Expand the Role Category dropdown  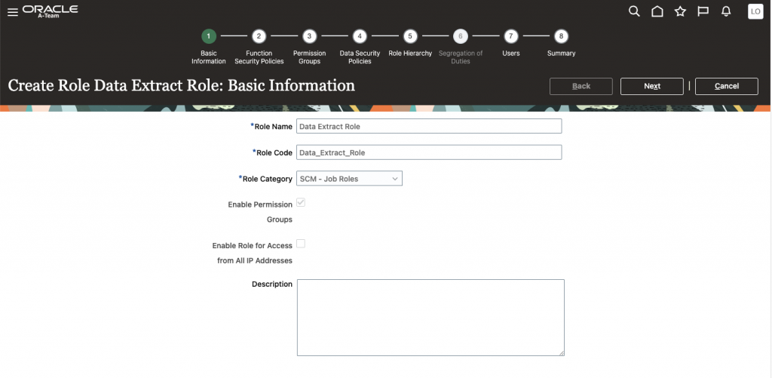pos(349,179)
